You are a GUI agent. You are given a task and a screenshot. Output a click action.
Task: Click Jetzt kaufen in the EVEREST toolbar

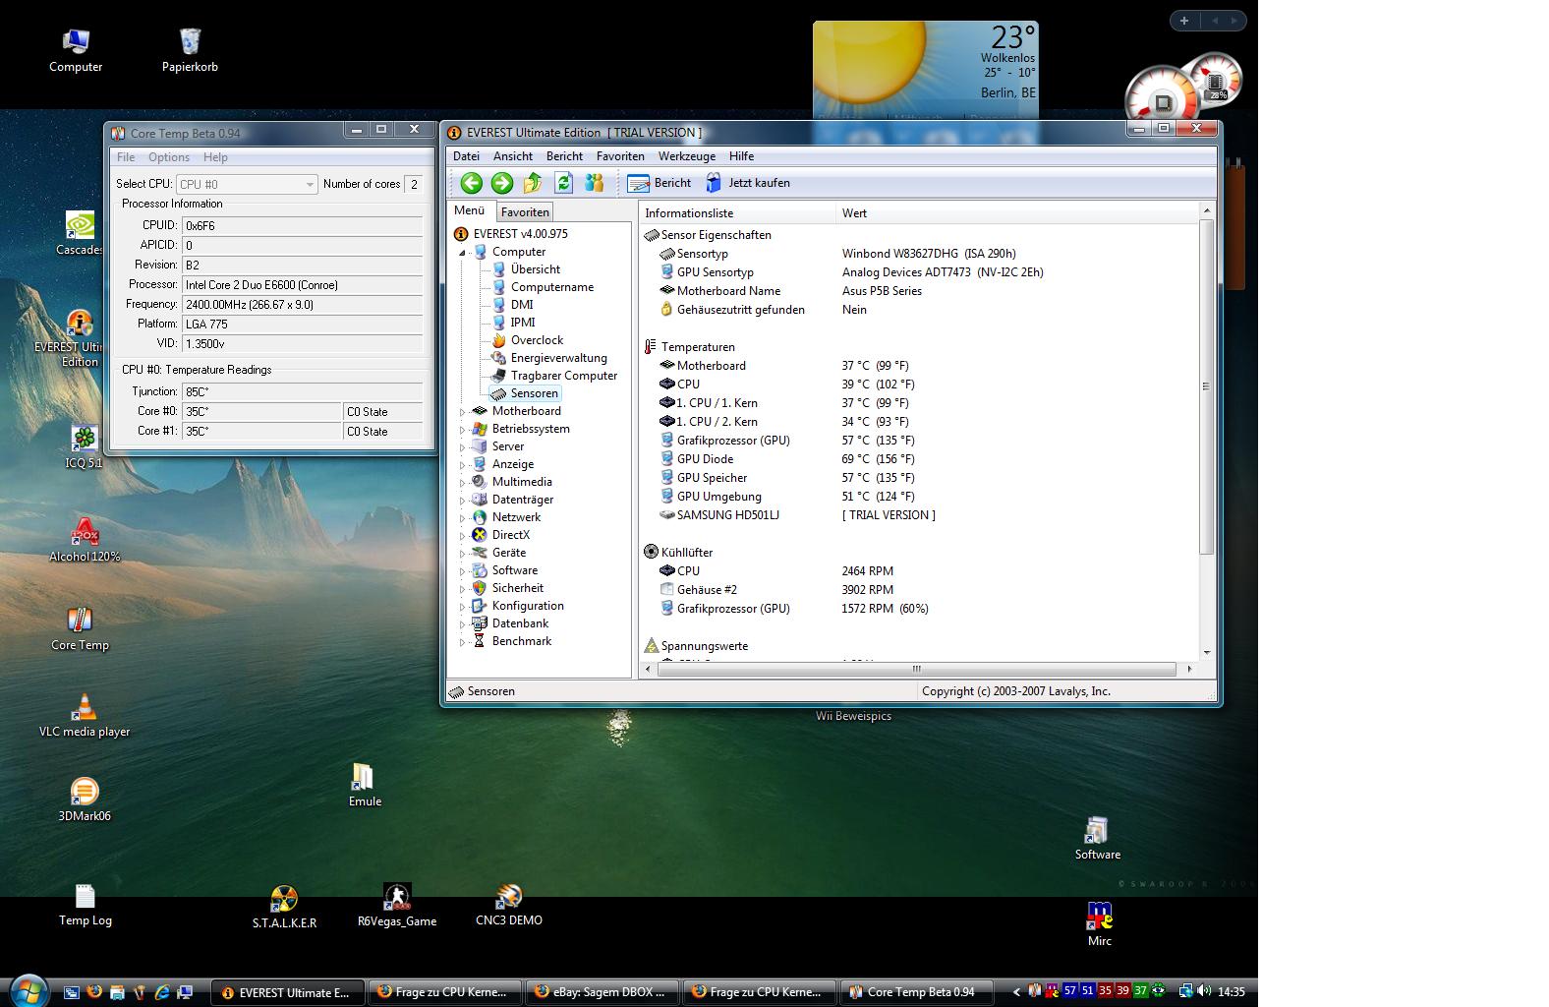(x=748, y=183)
